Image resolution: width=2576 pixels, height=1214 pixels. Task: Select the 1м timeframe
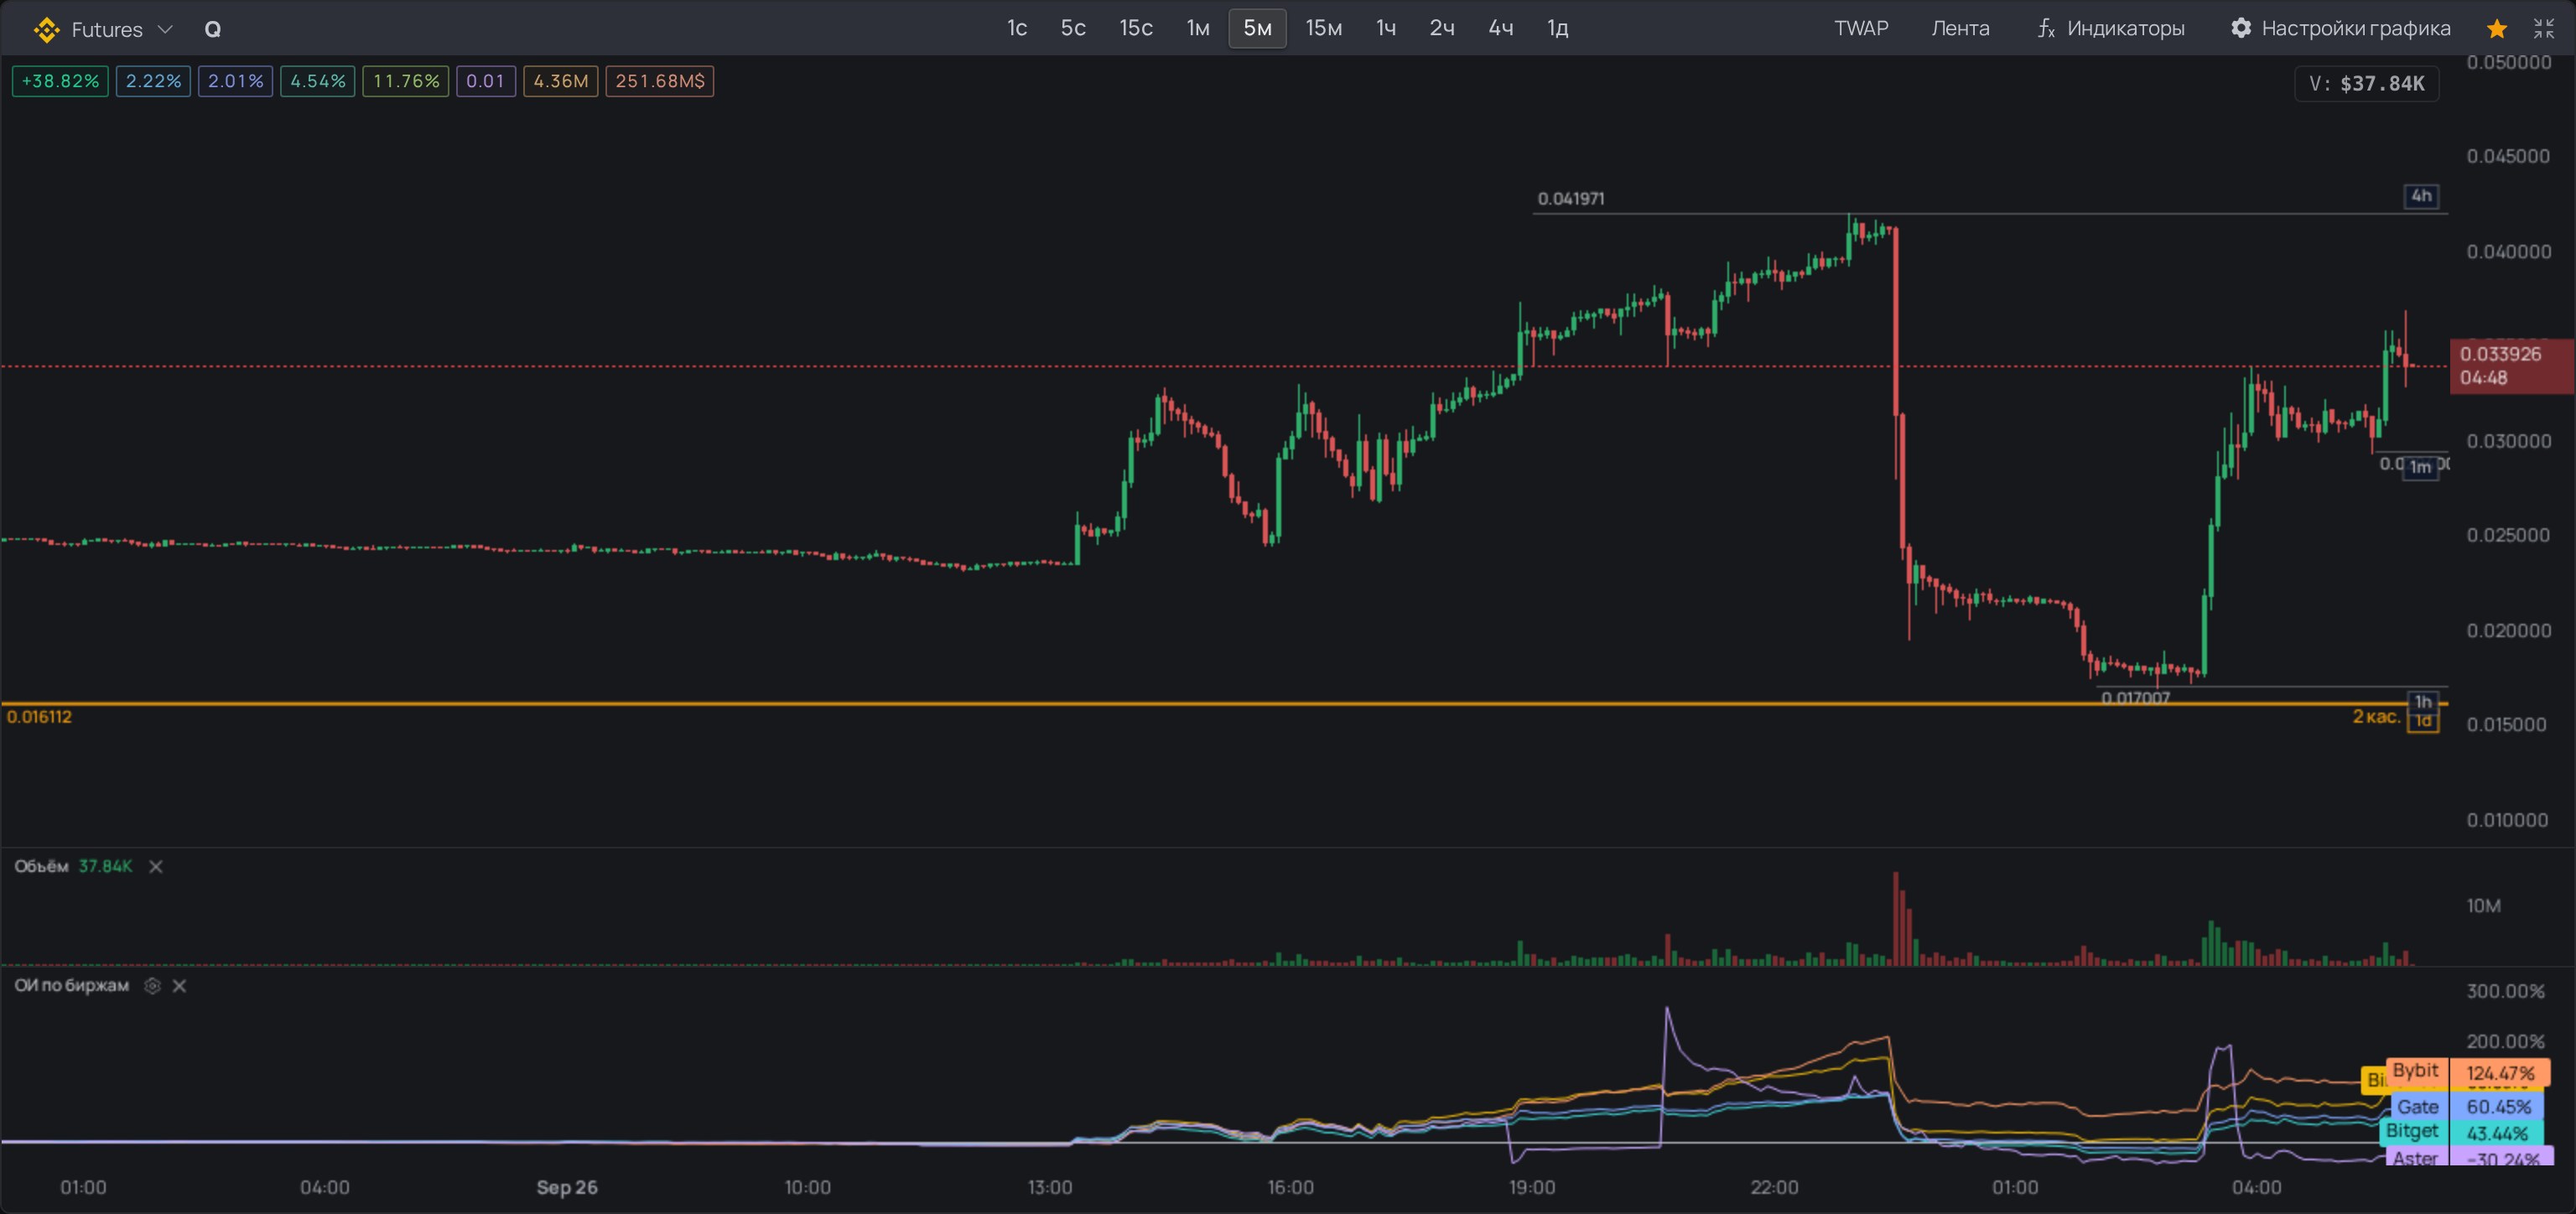[1198, 28]
